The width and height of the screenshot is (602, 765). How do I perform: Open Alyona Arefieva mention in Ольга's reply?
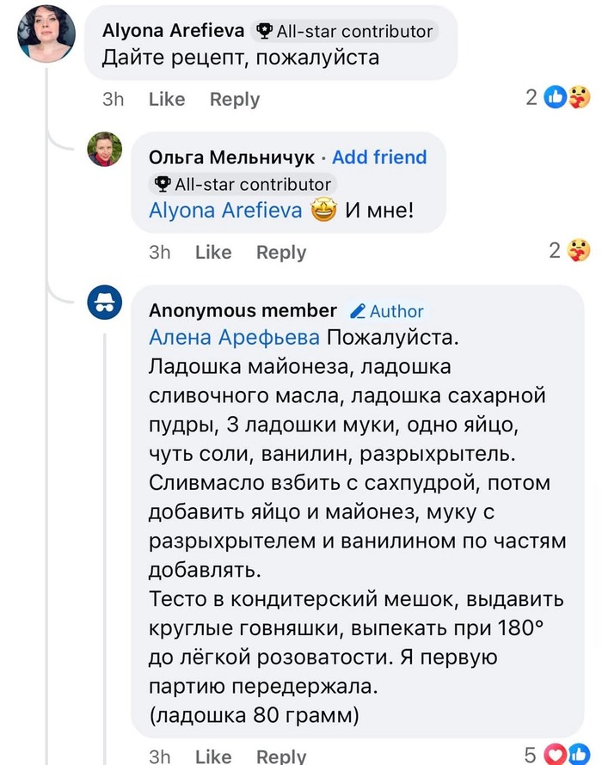click(225, 210)
